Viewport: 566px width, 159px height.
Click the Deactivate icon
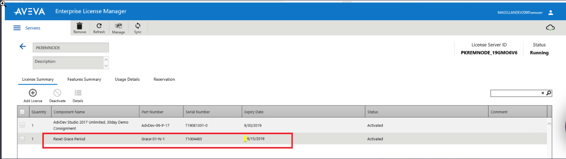click(57, 93)
